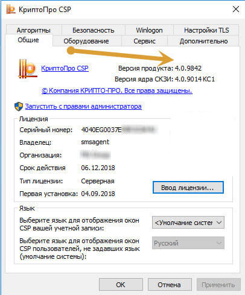Click owner value smsagent
The height and width of the screenshot is (295, 245).
pos(95,142)
